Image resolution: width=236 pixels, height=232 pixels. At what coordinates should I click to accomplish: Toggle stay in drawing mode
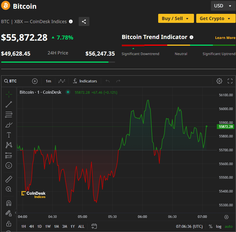[x=9, y=213]
